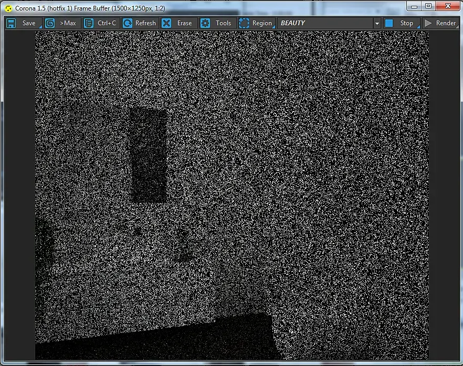Copy the frame buffer with Ctrl+C button
The image size is (463, 366).
click(x=107, y=23)
